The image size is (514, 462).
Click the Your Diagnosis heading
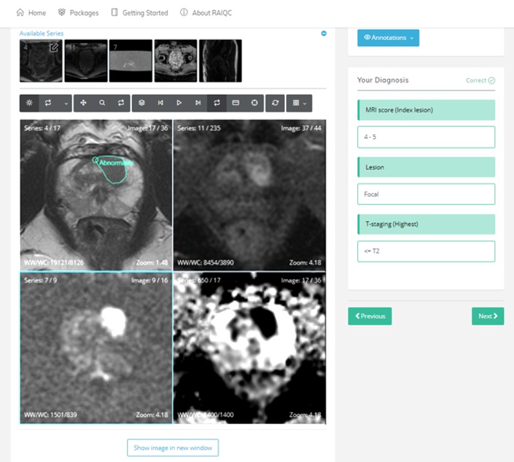pyautogui.click(x=383, y=80)
